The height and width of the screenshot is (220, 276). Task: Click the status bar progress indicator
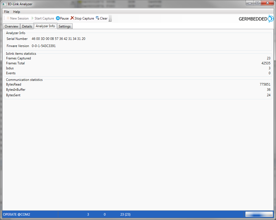259,214
